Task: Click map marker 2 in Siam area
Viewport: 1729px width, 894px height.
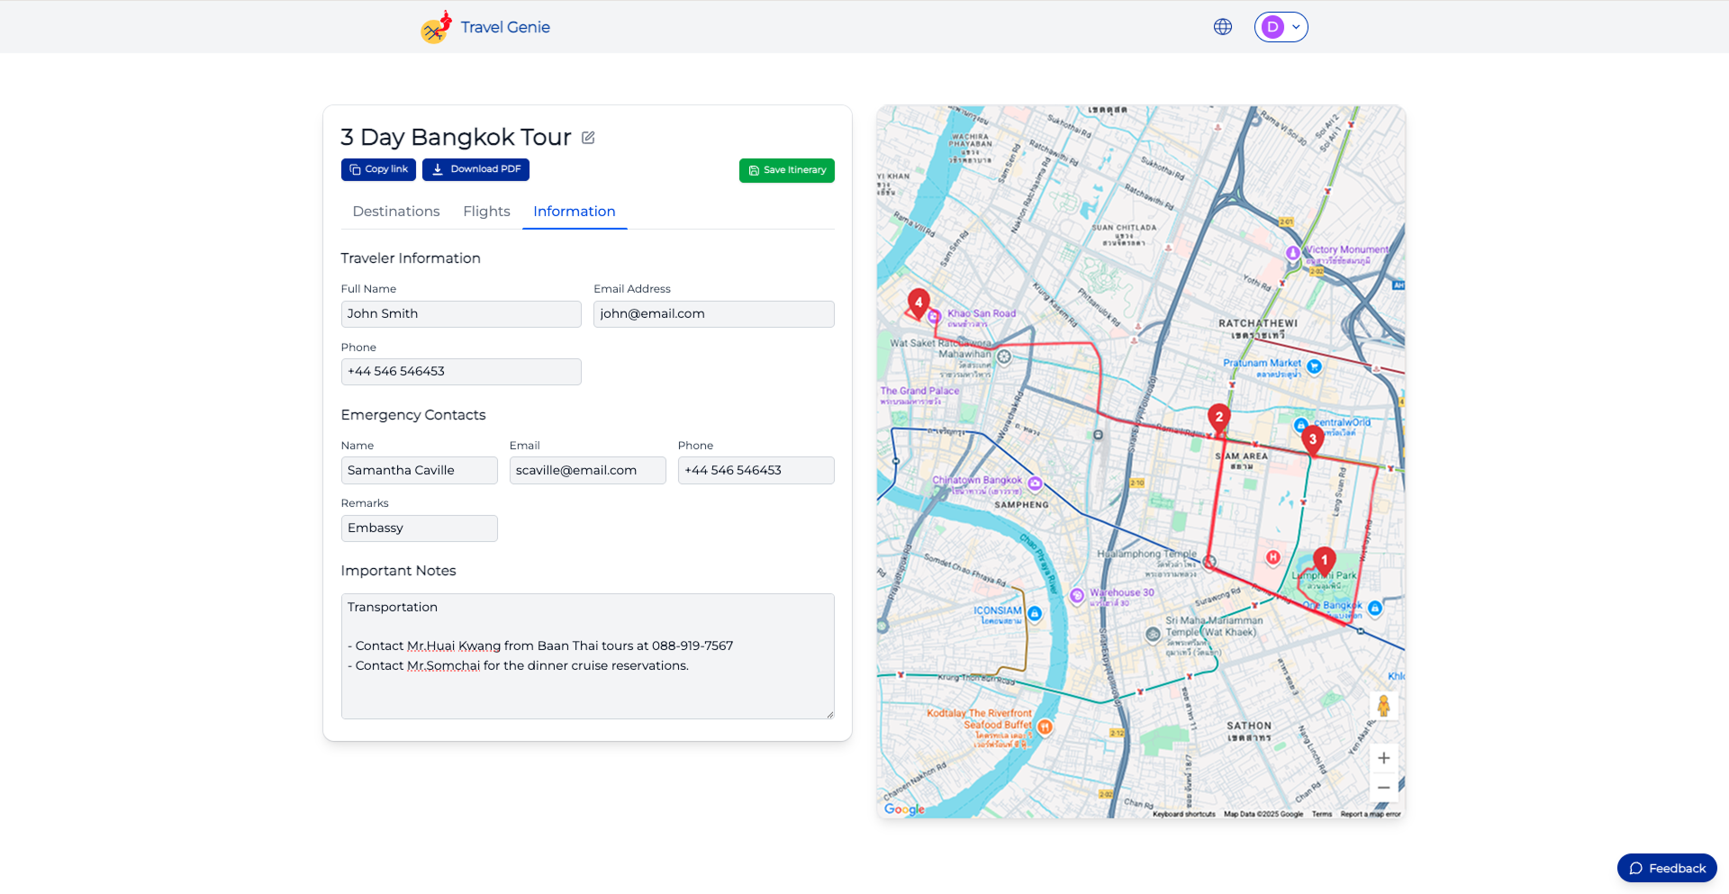Action: coord(1218,418)
